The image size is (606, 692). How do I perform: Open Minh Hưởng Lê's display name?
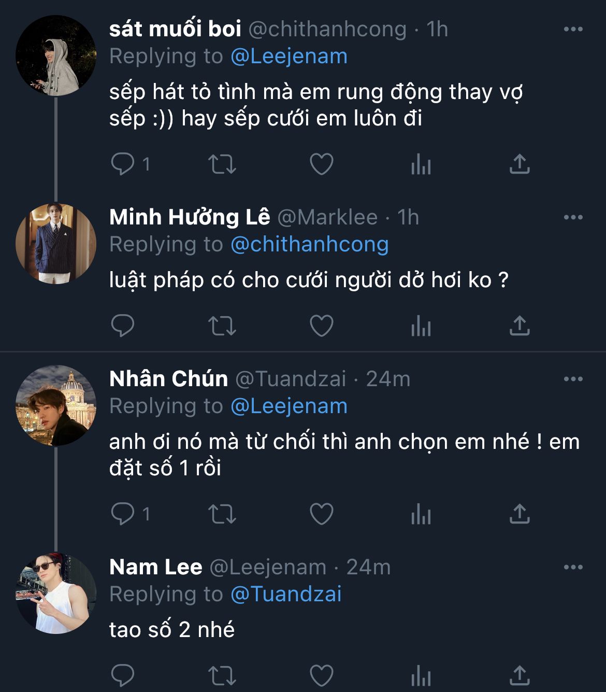[x=190, y=217]
